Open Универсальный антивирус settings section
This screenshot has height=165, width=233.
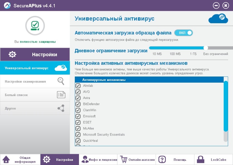pyautogui.click(x=35, y=68)
